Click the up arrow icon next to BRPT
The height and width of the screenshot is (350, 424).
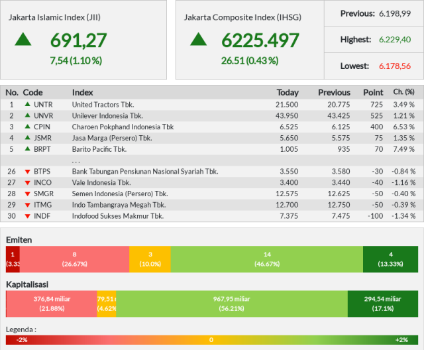(27, 148)
